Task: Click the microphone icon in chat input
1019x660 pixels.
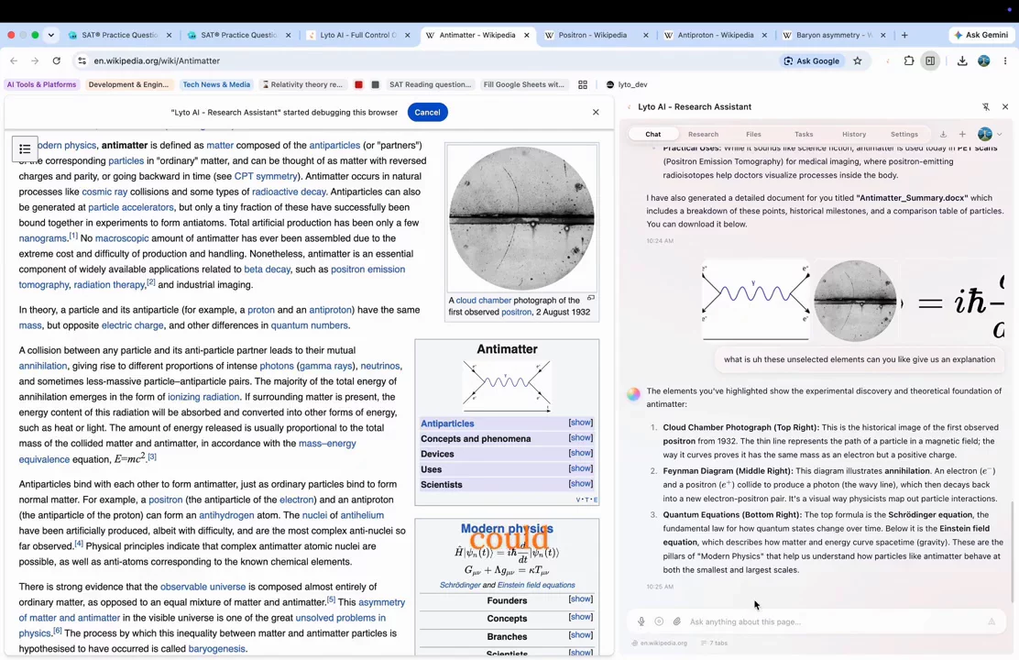Action: click(641, 621)
